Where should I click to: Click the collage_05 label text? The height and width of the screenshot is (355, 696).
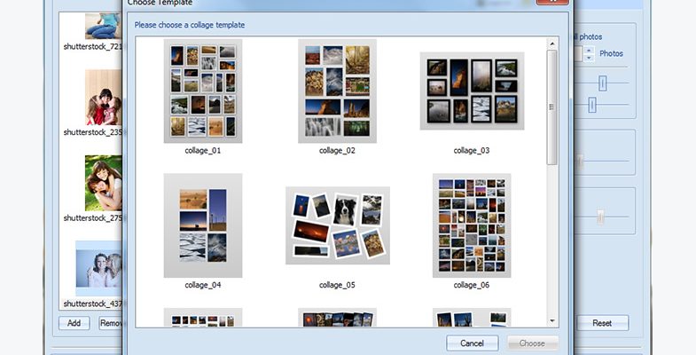[x=337, y=285]
